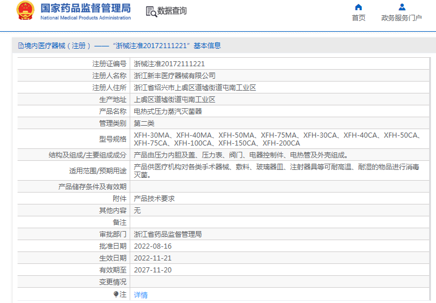Viewport: 436px width, 303px height.
Task: Click 国家药品监督管理局 site title
Action: coord(86,8)
